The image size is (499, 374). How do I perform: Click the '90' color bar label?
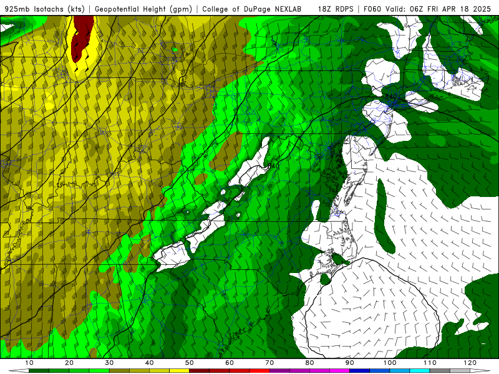tap(350, 363)
